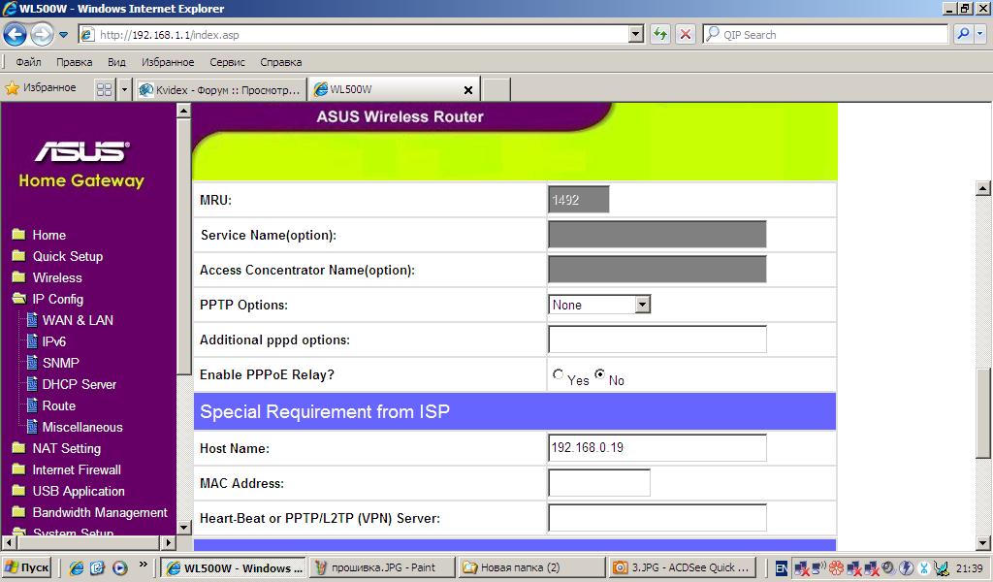Click the browser Back arrow button
Image resolution: width=993 pixels, height=582 pixels.
click(15, 35)
